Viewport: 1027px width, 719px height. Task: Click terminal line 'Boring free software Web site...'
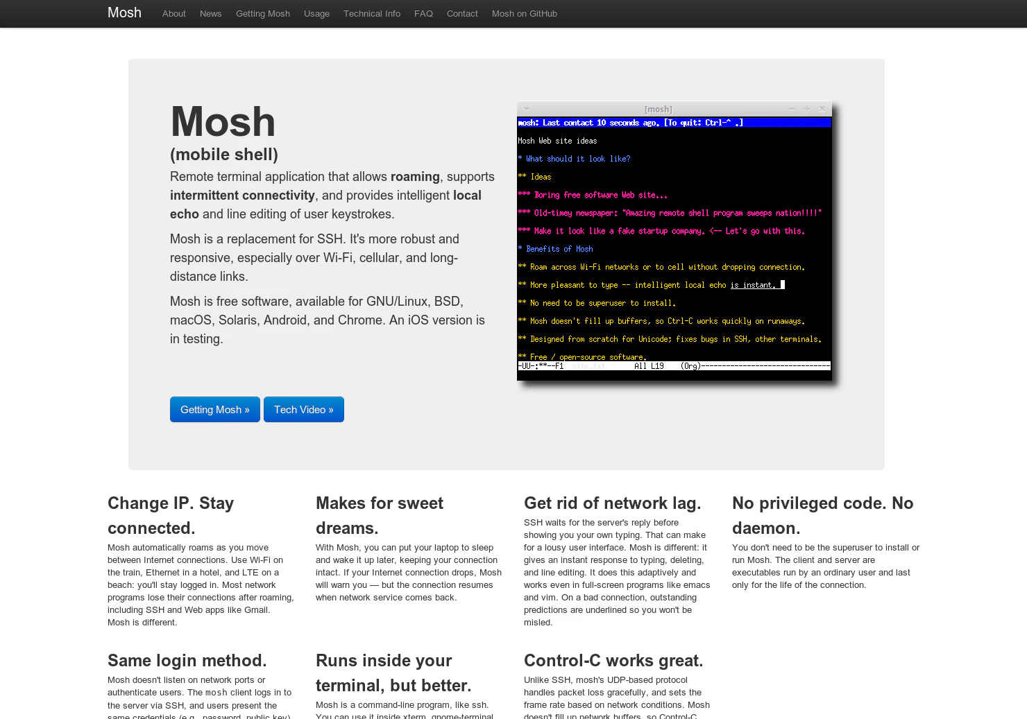pyautogui.click(x=593, y=195)
